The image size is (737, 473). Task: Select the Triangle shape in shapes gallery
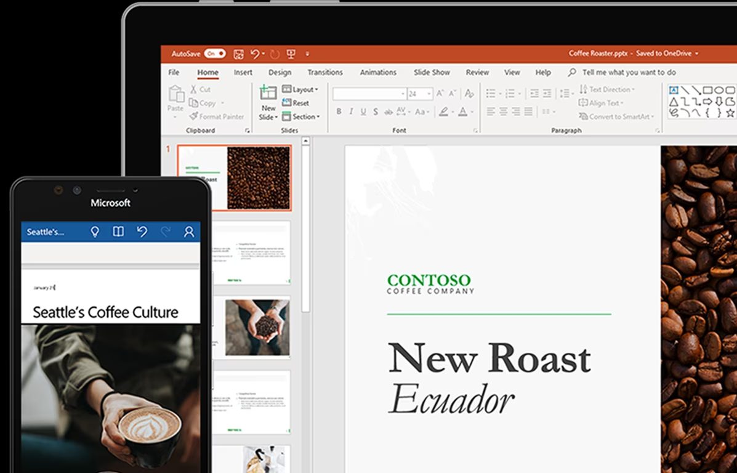tap(674, 102)
